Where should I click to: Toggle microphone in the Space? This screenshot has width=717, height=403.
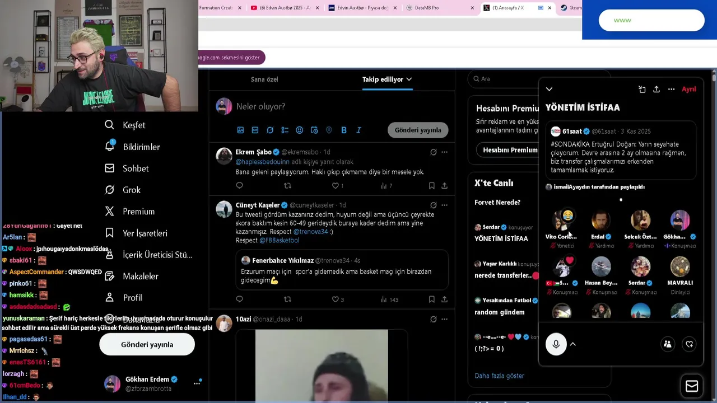556,344
